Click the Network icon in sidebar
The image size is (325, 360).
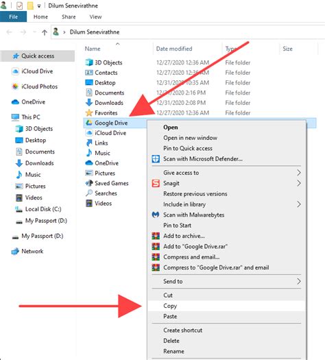point(15,251)
